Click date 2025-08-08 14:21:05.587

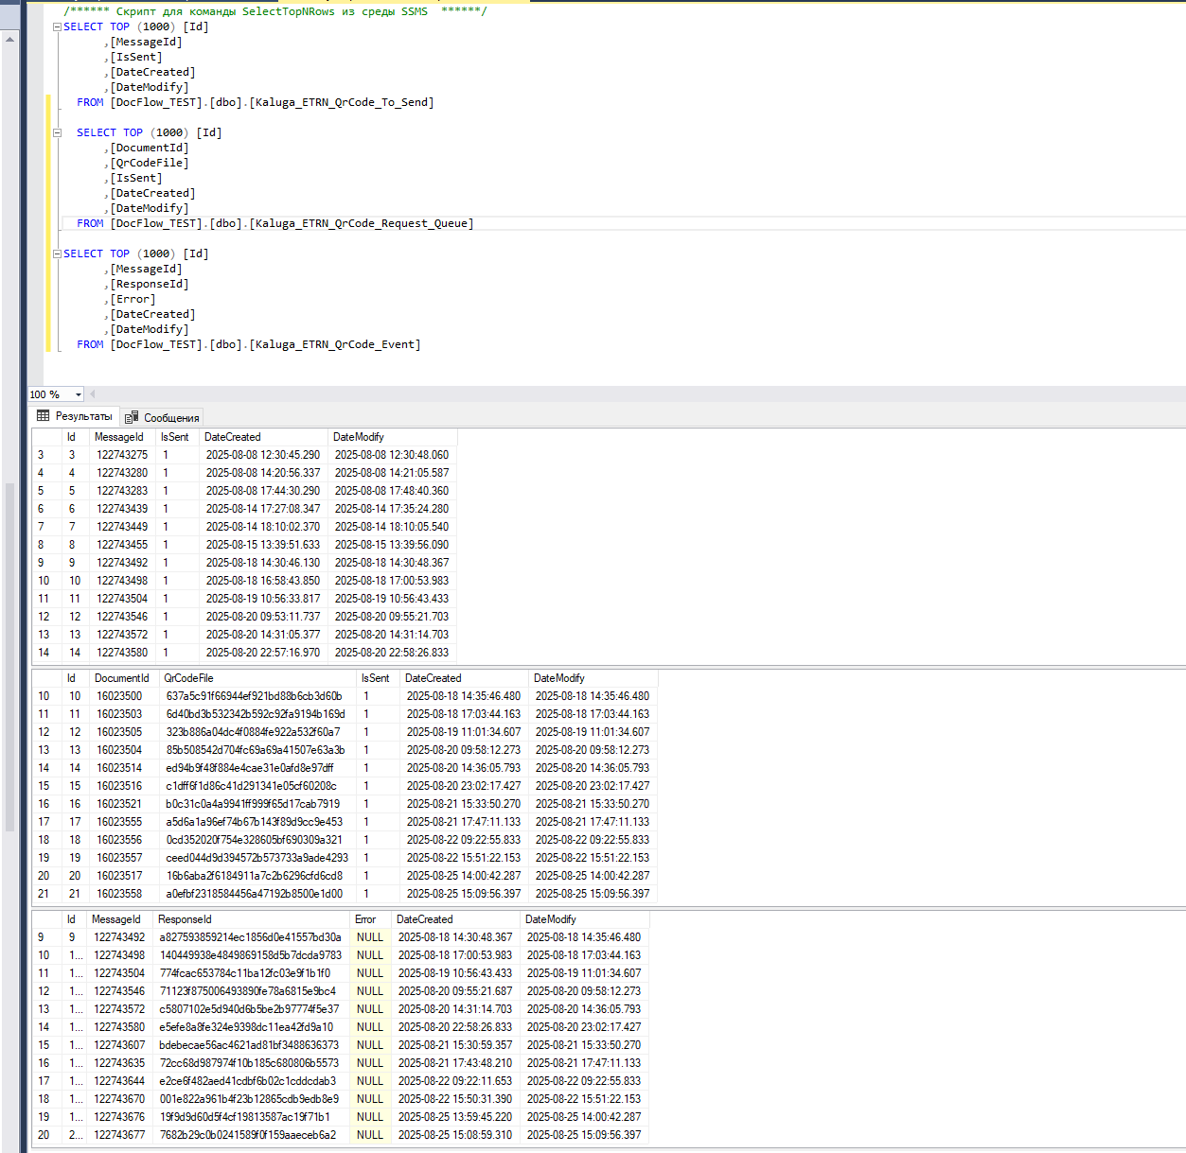pos(392,473)
